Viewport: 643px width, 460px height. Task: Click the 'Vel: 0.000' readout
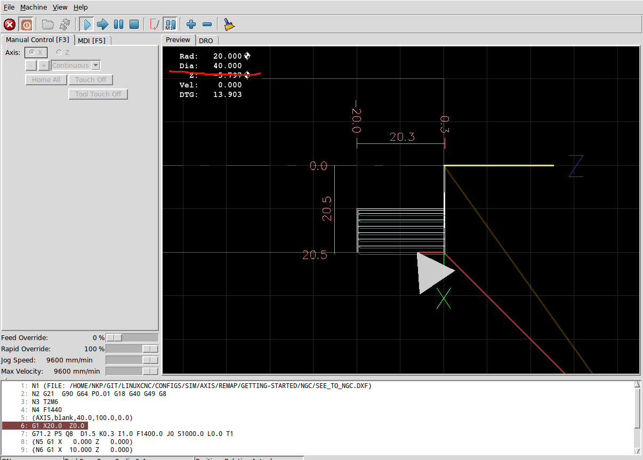[211, 85]
